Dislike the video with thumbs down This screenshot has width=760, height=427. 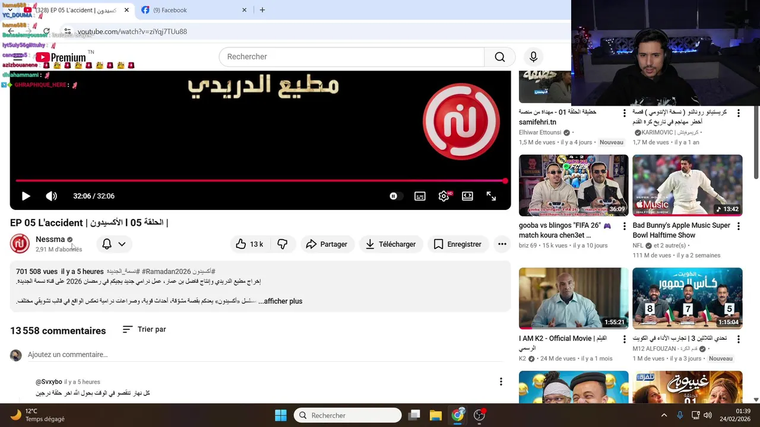point(283,244)
